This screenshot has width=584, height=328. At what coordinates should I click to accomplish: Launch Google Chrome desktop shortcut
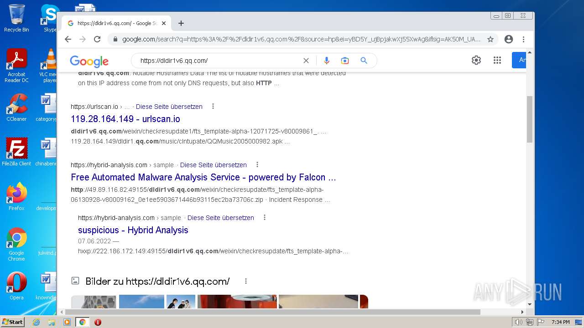tap(16, 245)
